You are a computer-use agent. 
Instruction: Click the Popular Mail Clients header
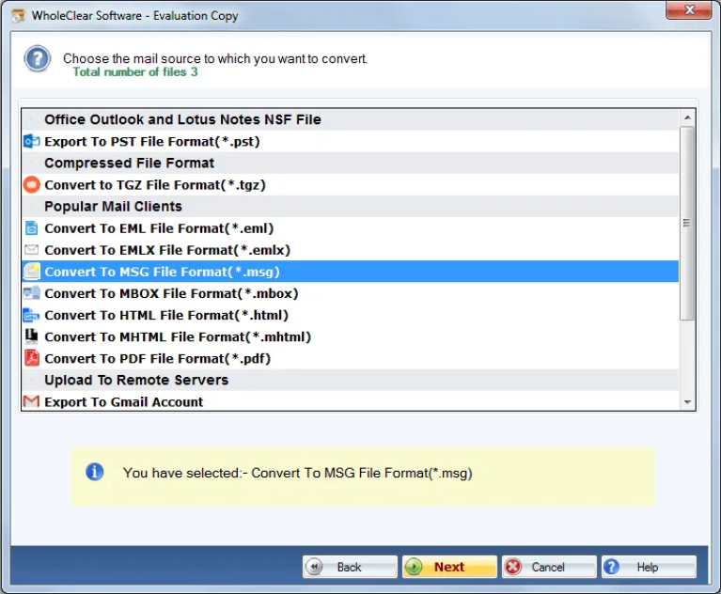[x=350, y=207]
